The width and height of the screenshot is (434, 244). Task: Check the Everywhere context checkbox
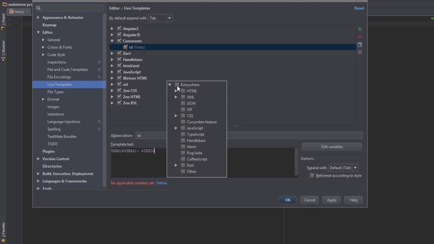pos(177,85)
